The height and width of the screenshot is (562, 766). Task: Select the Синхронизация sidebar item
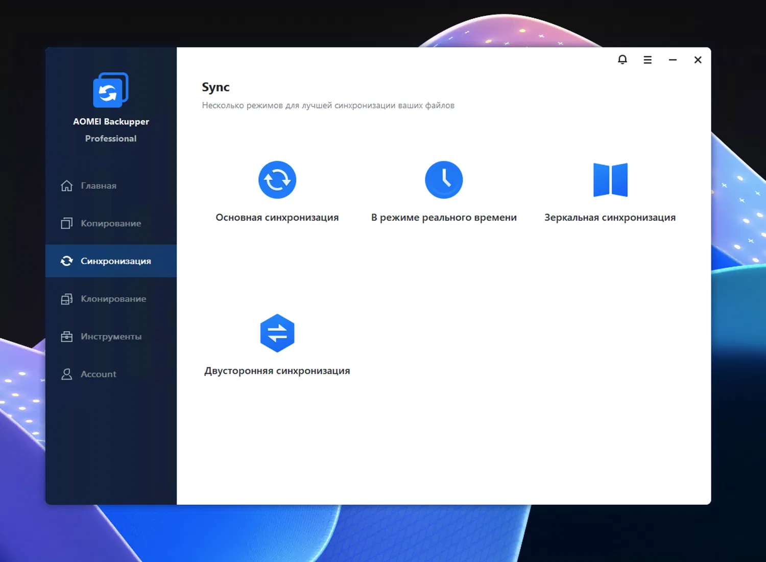pos(111,261)
